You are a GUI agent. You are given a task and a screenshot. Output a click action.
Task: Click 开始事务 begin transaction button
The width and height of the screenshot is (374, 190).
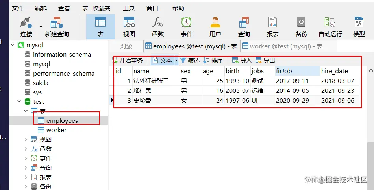[x=128, y=61]
